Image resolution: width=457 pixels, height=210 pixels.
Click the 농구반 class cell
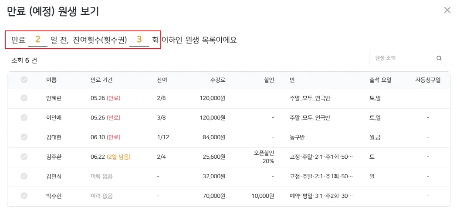pos(297,137)
